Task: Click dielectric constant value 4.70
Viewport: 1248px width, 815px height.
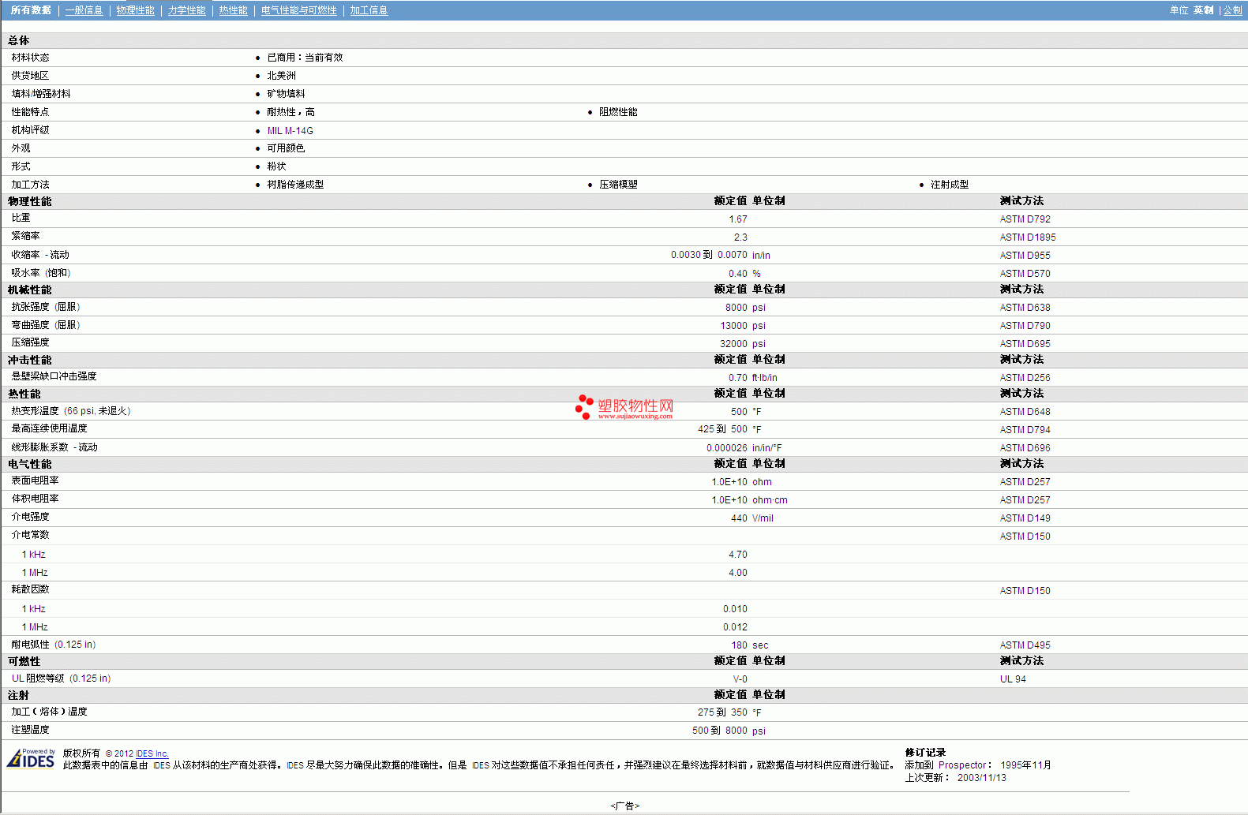Action: [x=738, y=555]
